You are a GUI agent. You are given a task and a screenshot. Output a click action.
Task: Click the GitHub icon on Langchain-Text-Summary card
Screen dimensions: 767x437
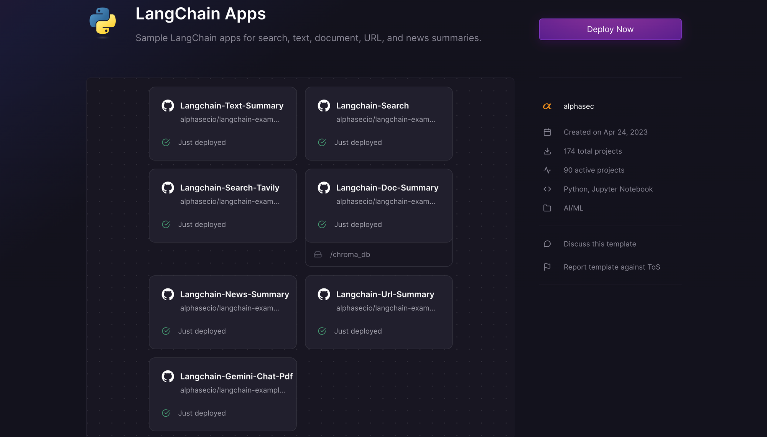168,105
